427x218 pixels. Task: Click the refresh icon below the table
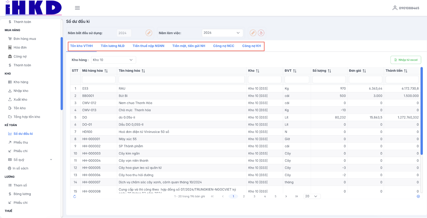(75, 196)
